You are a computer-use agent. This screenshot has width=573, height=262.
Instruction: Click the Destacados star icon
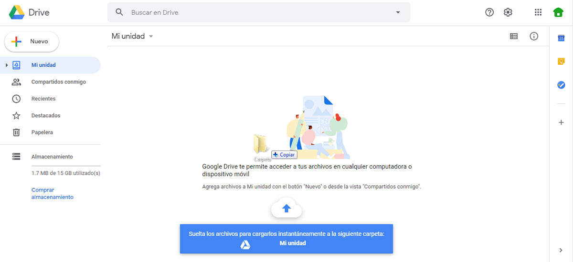(16, 115)
